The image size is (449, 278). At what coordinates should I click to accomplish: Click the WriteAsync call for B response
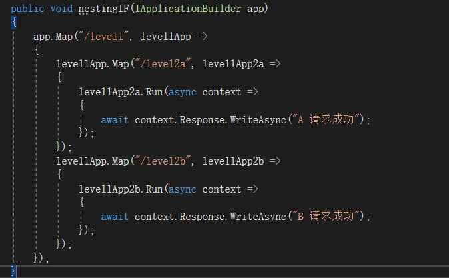[x=258, y=217]
